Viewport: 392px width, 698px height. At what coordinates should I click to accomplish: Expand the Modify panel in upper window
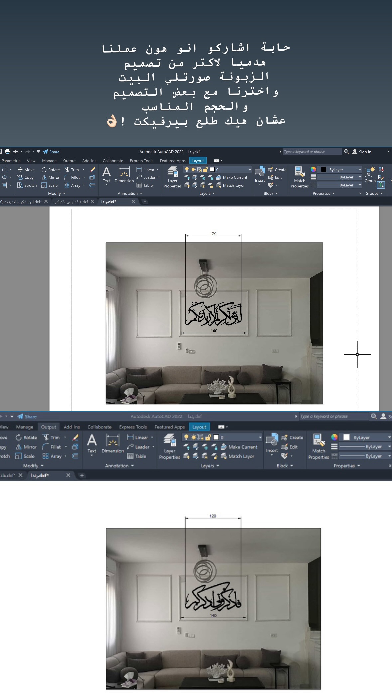57,193
